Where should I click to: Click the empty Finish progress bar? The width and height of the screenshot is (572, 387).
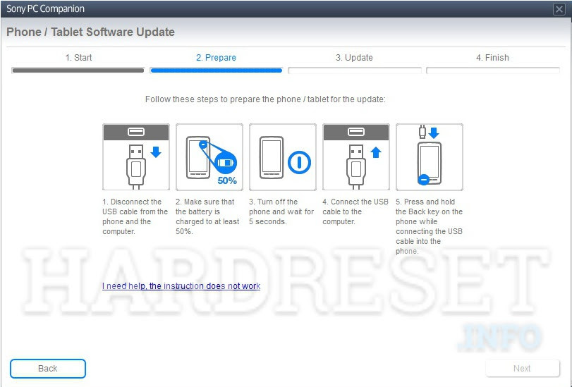tap(492, 70)
